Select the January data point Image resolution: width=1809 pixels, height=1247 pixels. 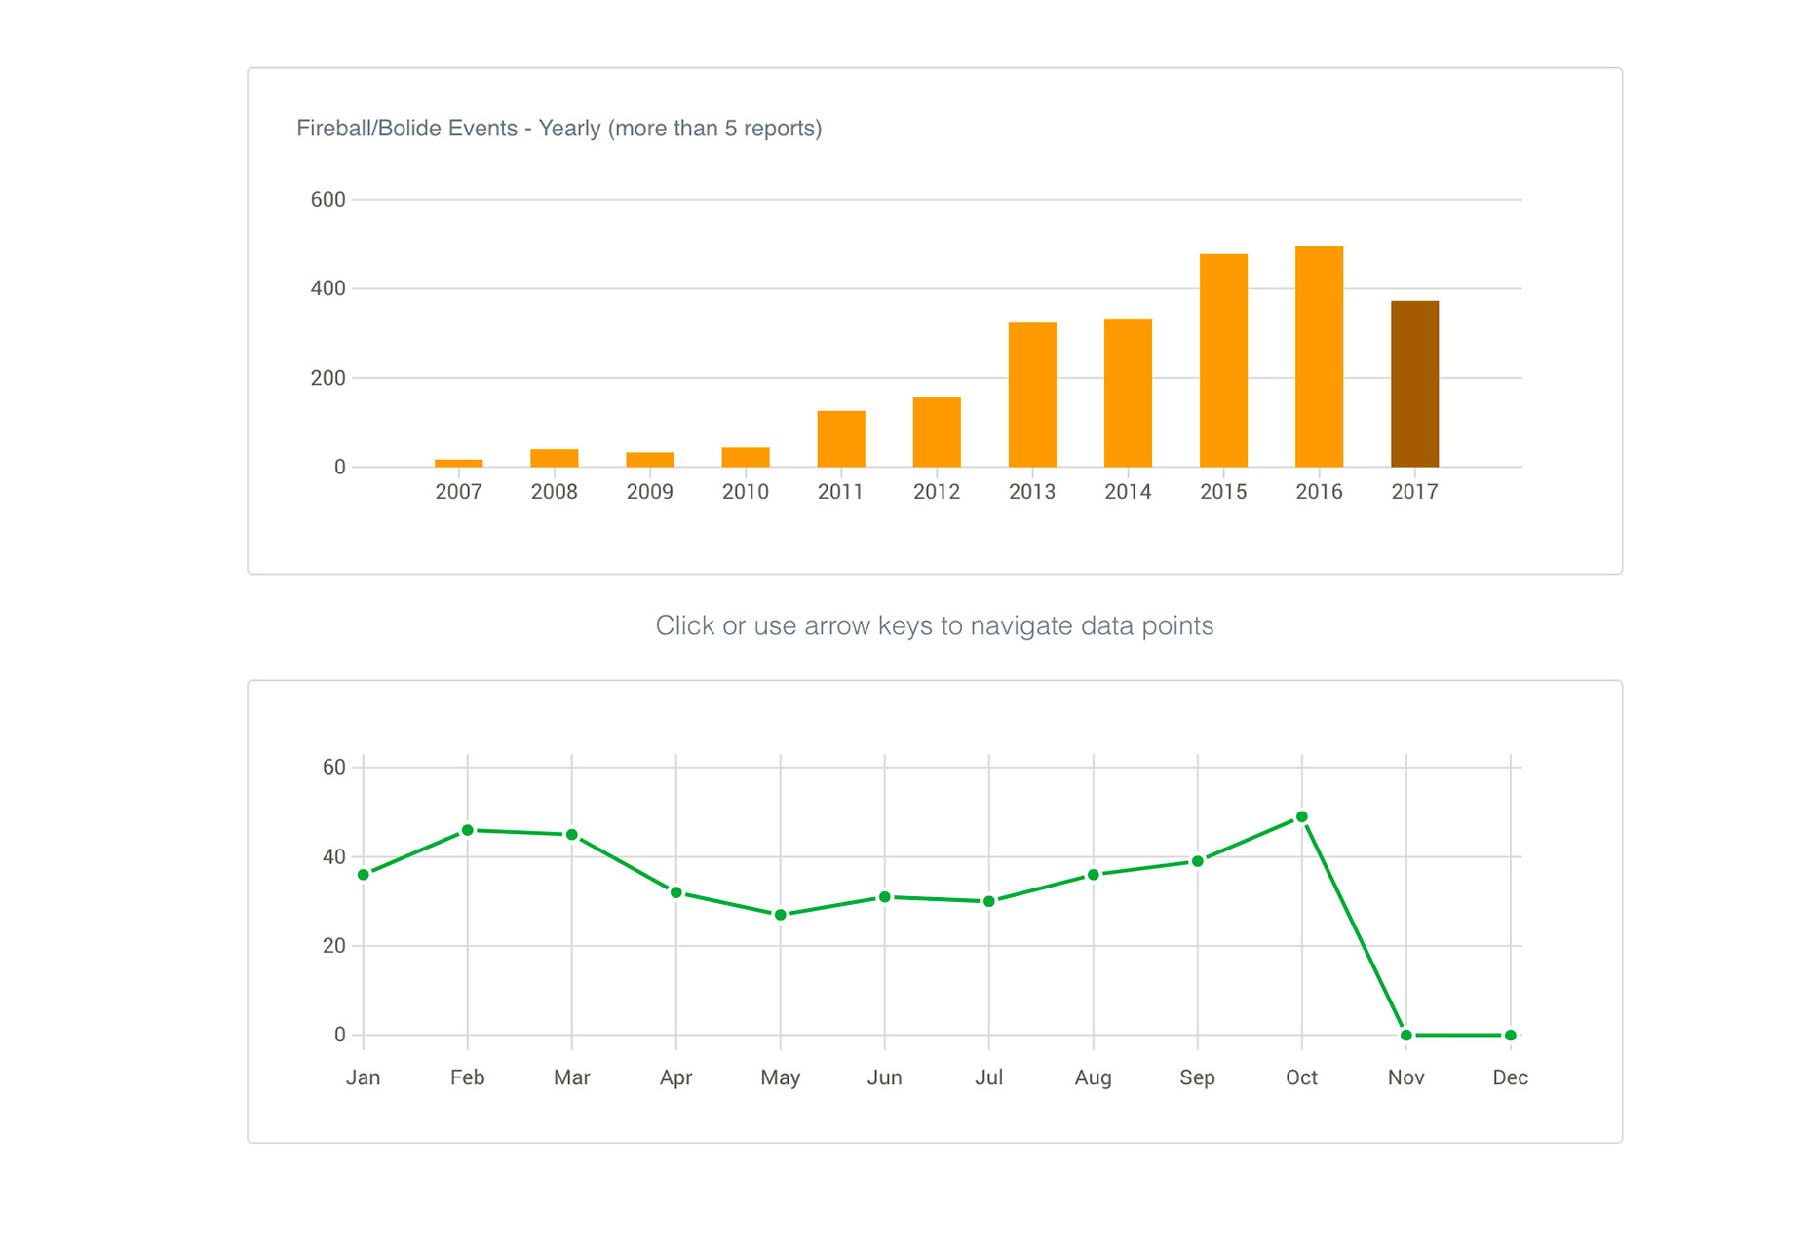coord(364,875)
